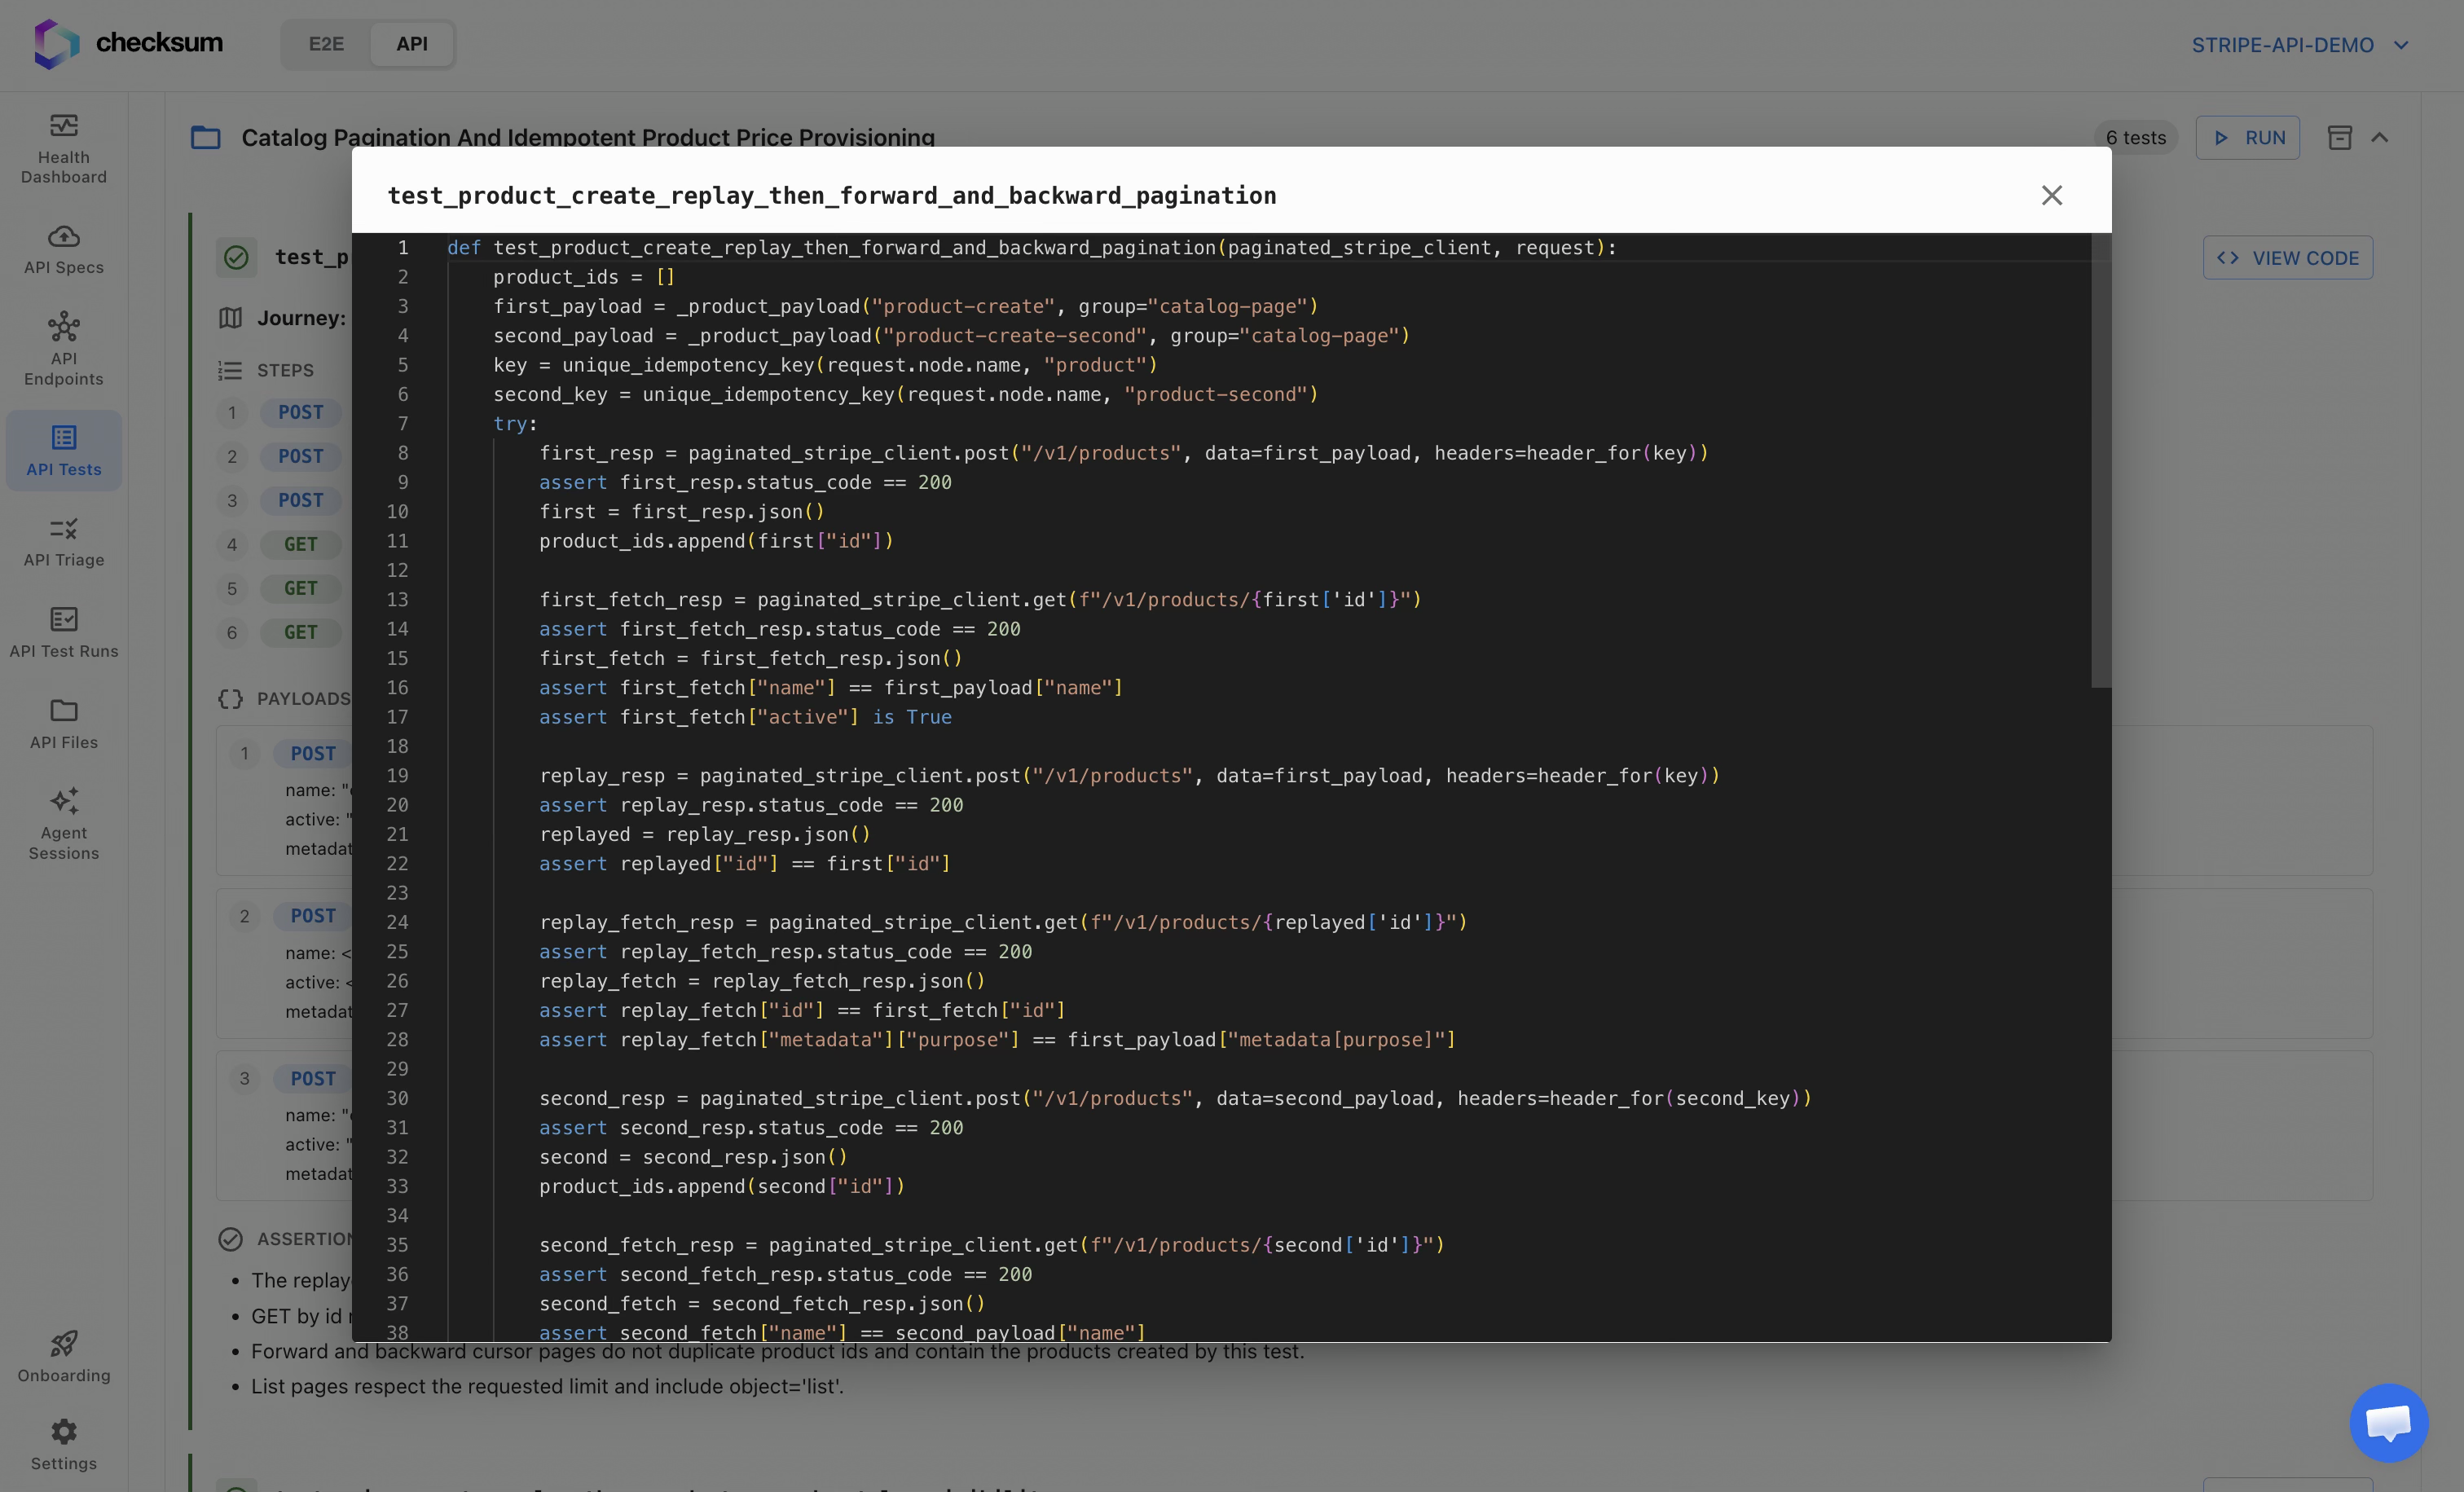
Task: Open the STRIPE-API-DEMO project dropdown
Action: (2300, 45)
